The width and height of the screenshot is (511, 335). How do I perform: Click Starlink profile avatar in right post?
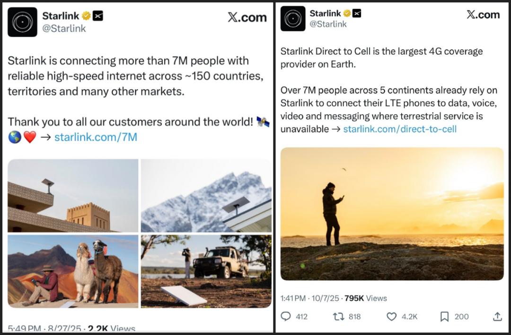point(293,18)
